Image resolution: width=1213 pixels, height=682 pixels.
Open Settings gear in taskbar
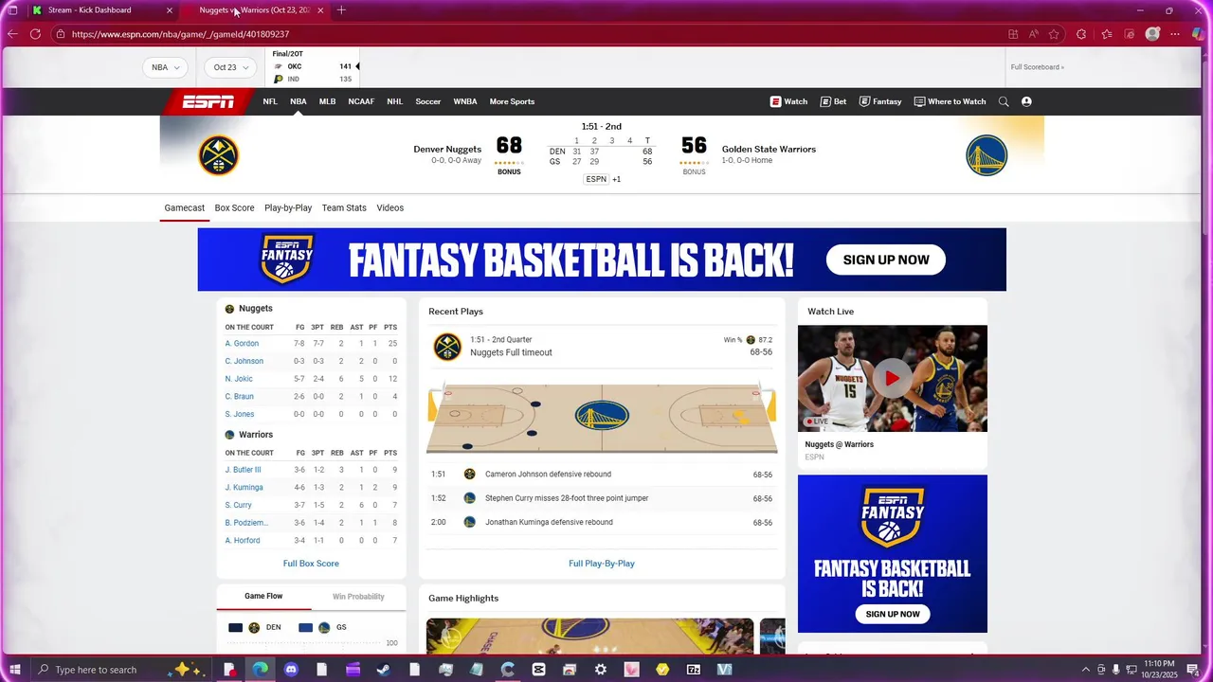click(x=601, y=670)
